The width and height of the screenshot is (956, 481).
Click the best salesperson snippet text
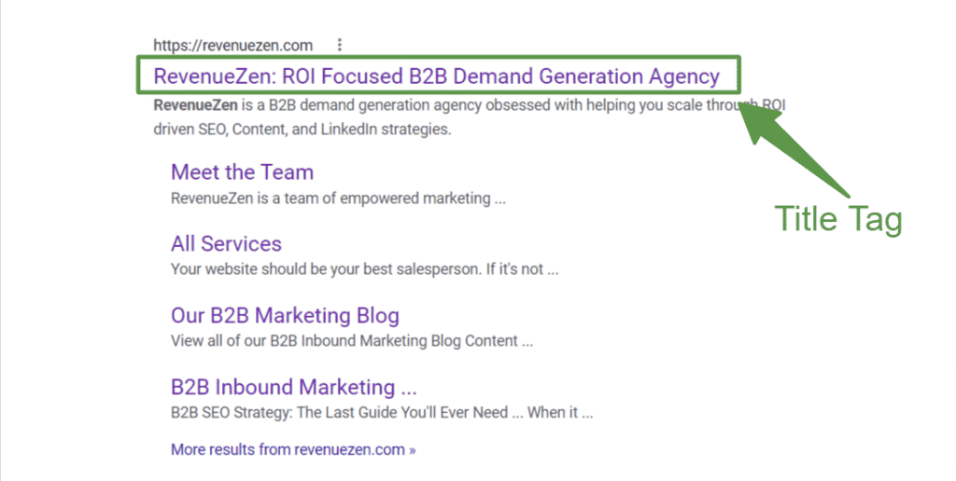pos(365,269)
